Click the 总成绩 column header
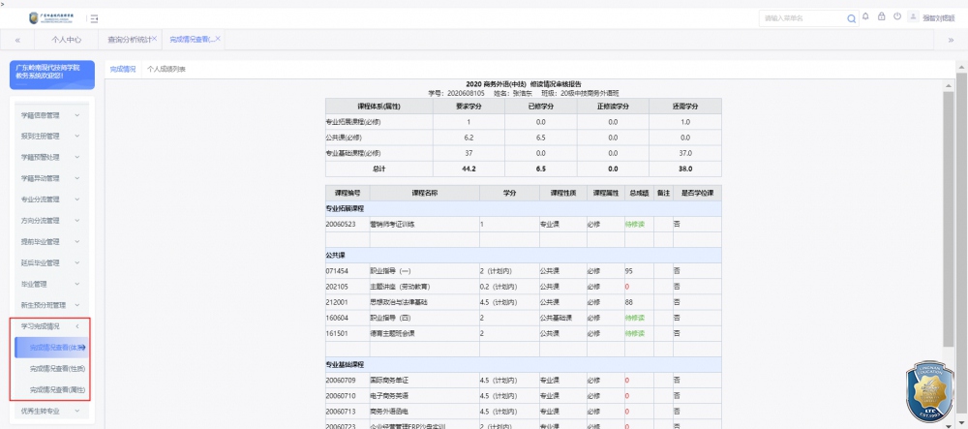 (x=639, y=193)
